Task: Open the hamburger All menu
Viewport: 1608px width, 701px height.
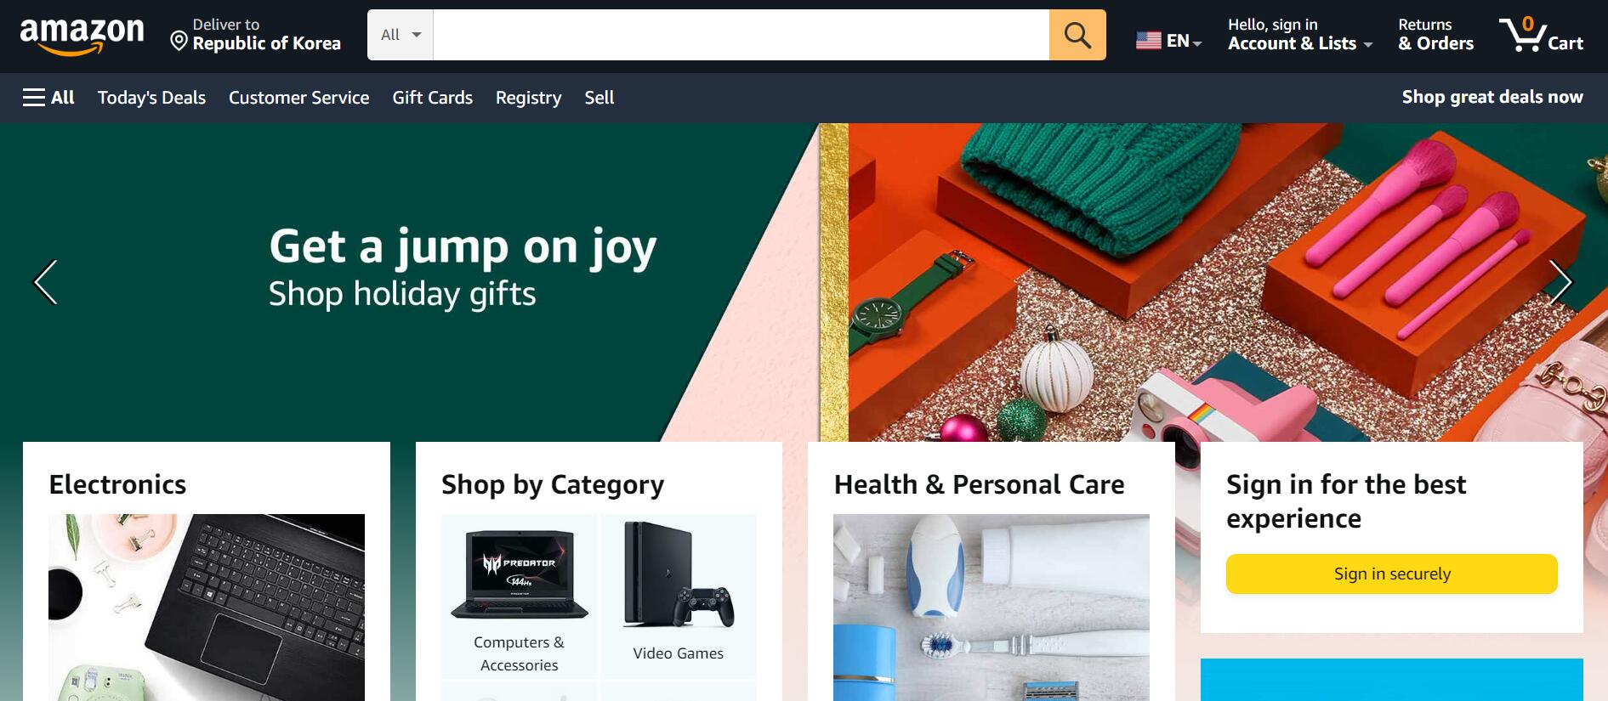Action: 48,98
